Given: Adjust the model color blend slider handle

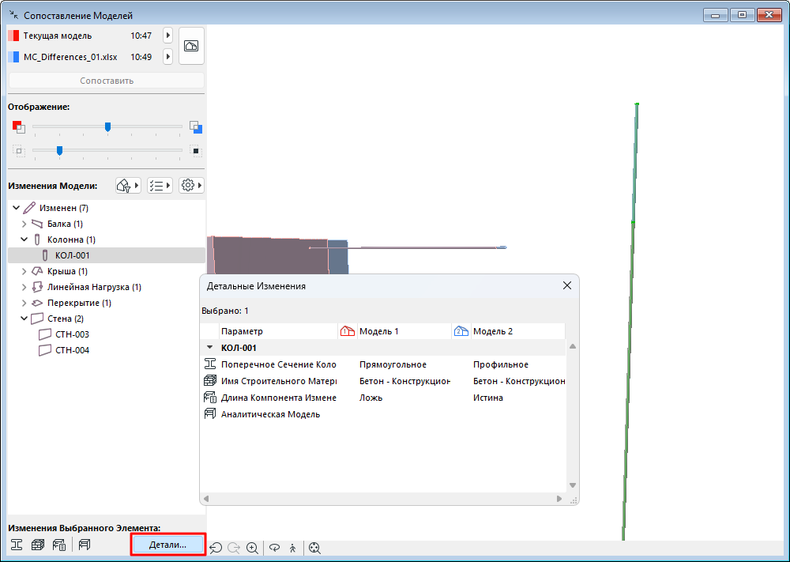Looking at the screenshot, I should pos(107,127).
